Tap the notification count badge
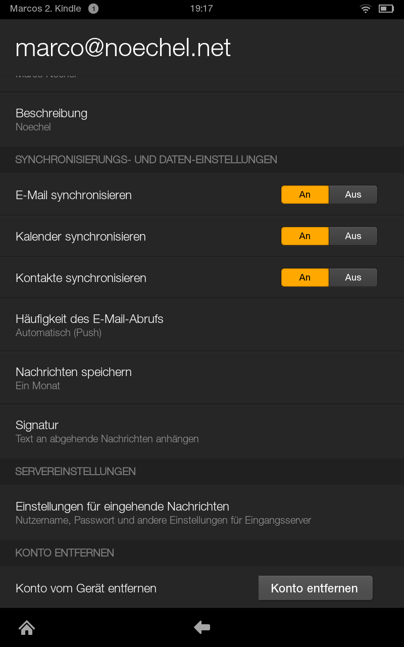This screenshot has height=647, width=404. click(93, 9)
